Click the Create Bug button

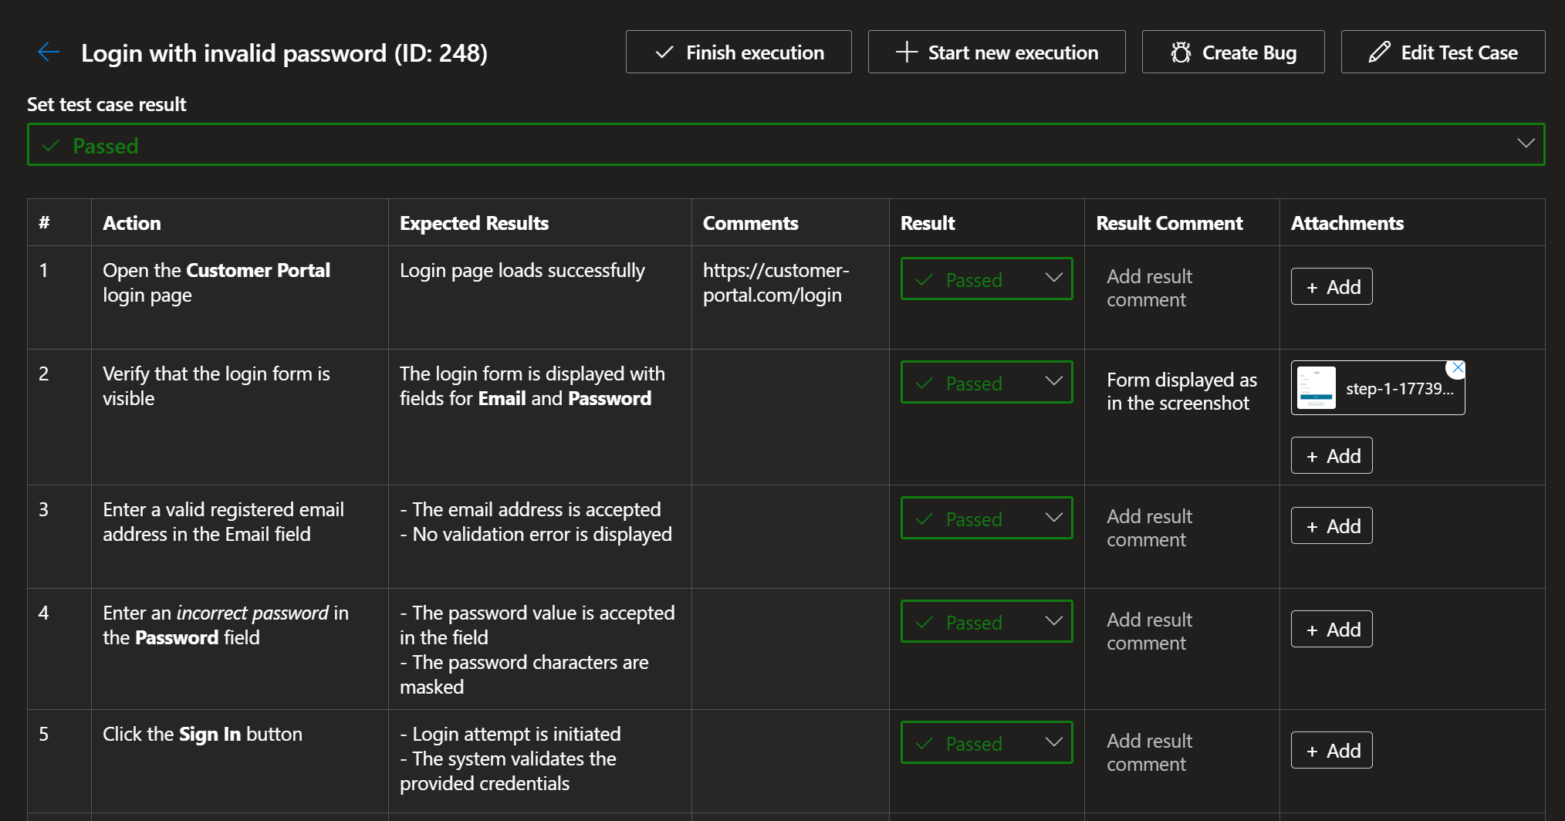tap(1232, 52)
